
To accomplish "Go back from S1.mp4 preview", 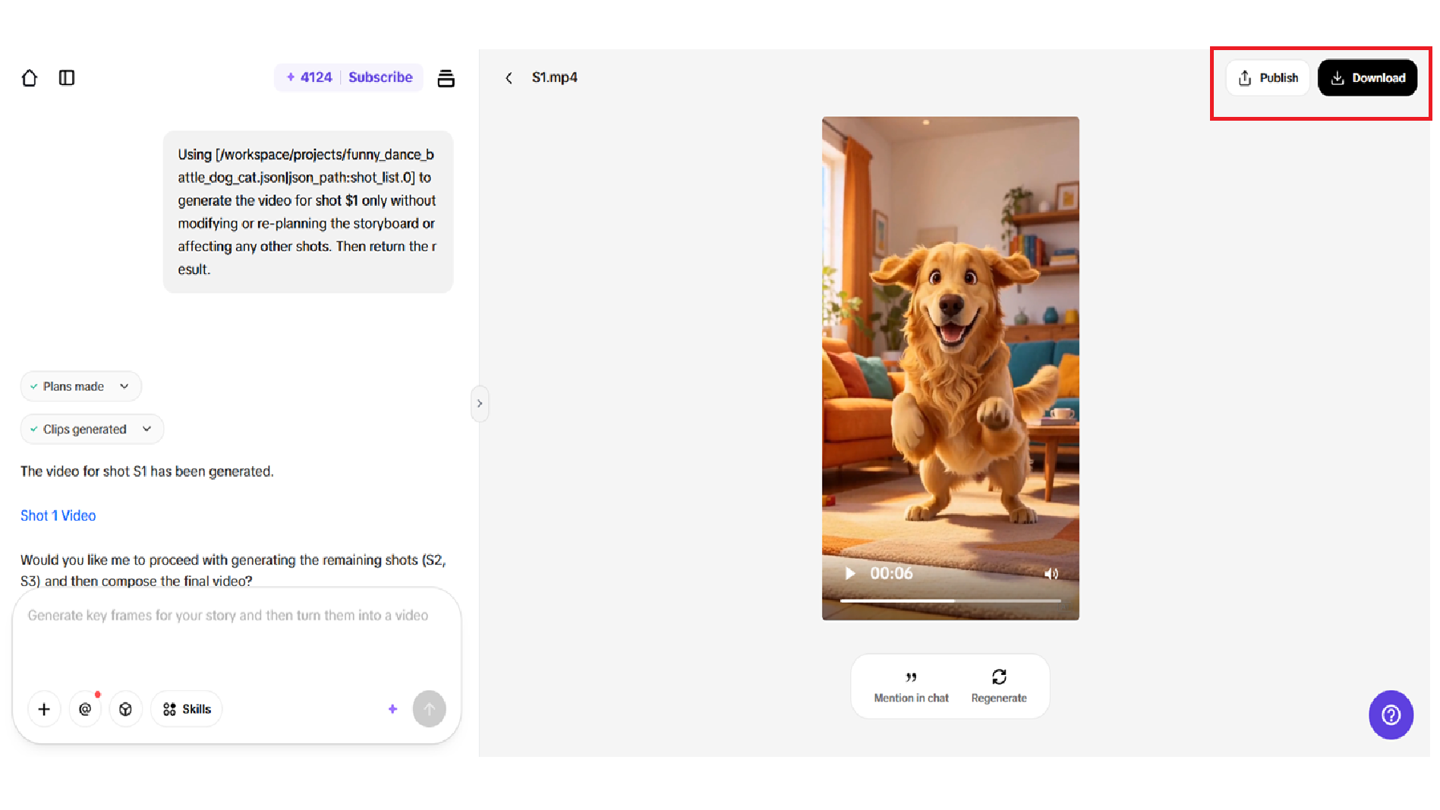I will pos(509,77).
